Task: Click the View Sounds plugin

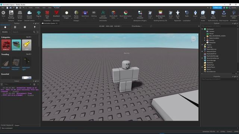Action: pos(213,15)
